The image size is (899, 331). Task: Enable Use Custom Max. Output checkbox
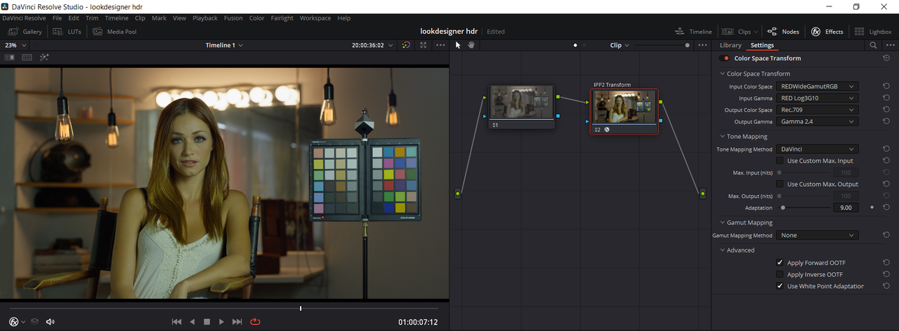780,184
